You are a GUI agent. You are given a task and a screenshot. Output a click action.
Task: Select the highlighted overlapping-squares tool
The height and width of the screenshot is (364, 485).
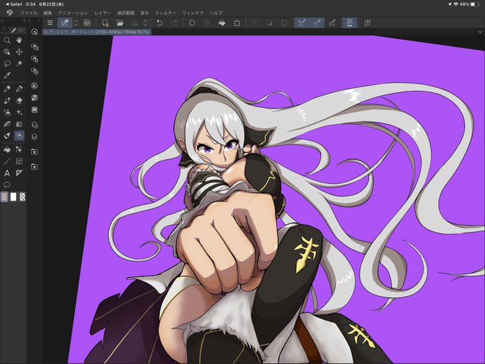pyautogui.click(x=19, y=136)
